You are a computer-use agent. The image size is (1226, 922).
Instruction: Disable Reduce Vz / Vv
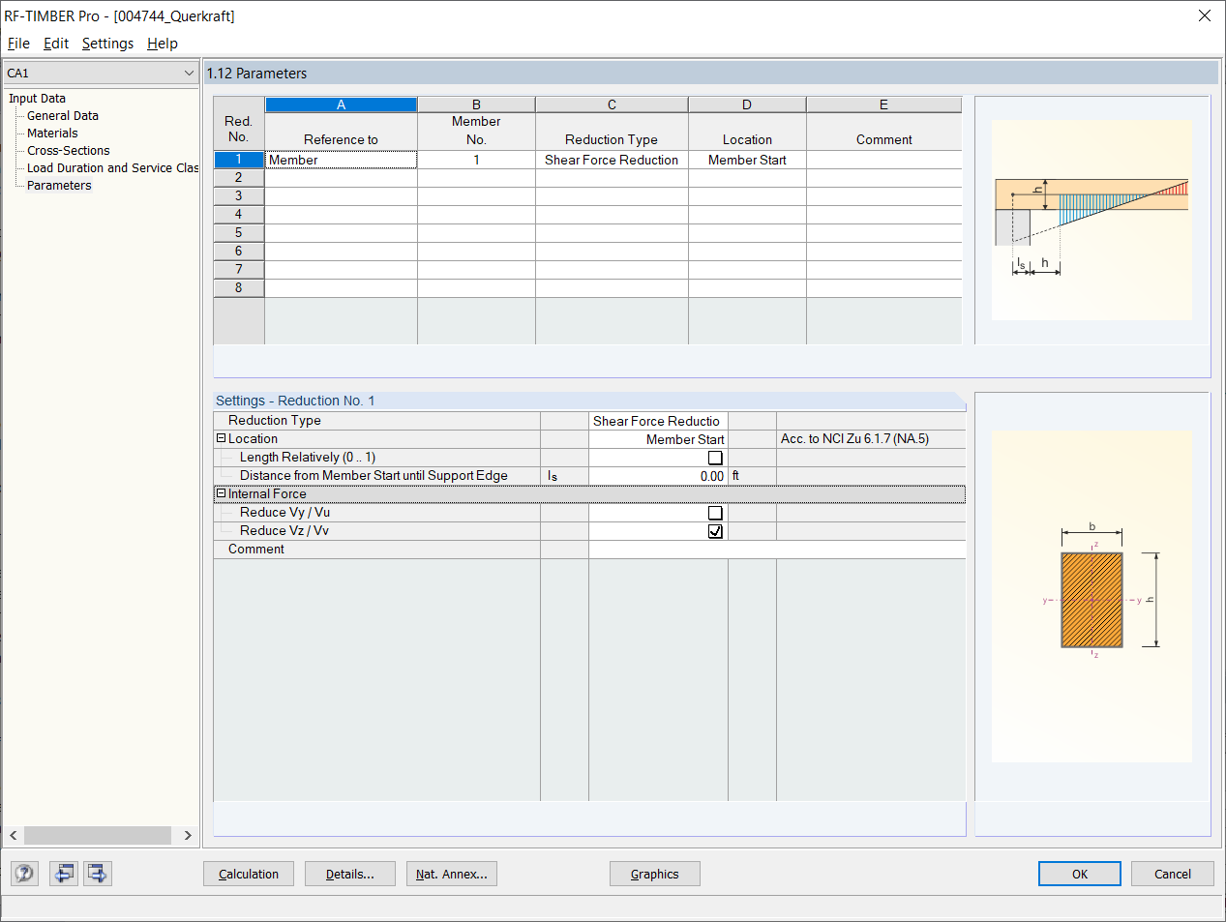714,530
